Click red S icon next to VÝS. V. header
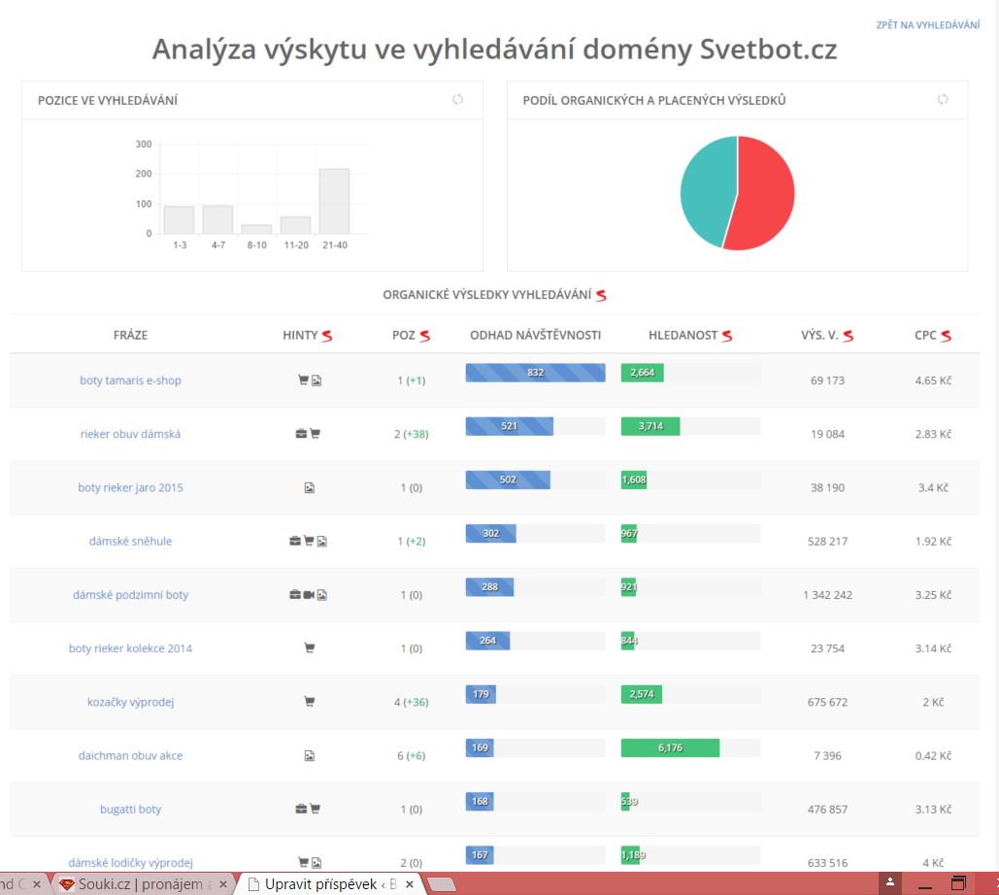Viewport: 999px width, 895px height. coord(848,336)
